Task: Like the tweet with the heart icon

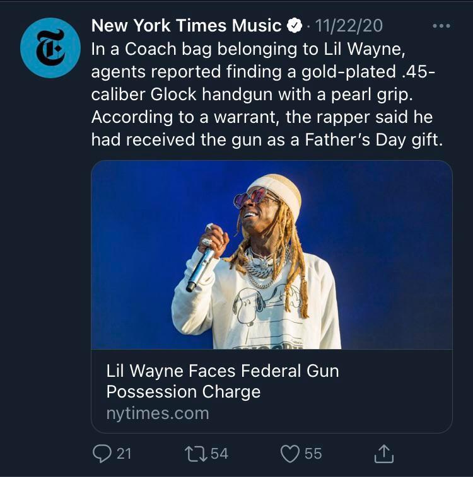Action: [289, 453]
